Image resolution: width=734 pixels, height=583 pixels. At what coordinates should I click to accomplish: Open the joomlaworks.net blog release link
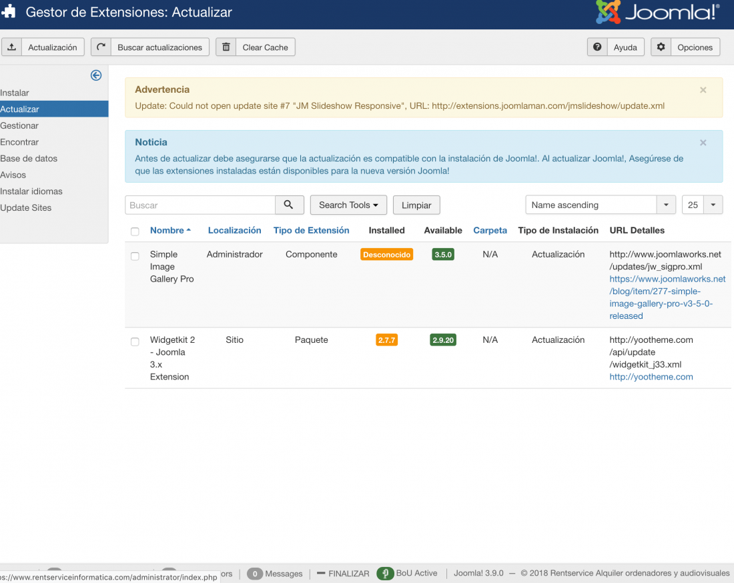667,297
